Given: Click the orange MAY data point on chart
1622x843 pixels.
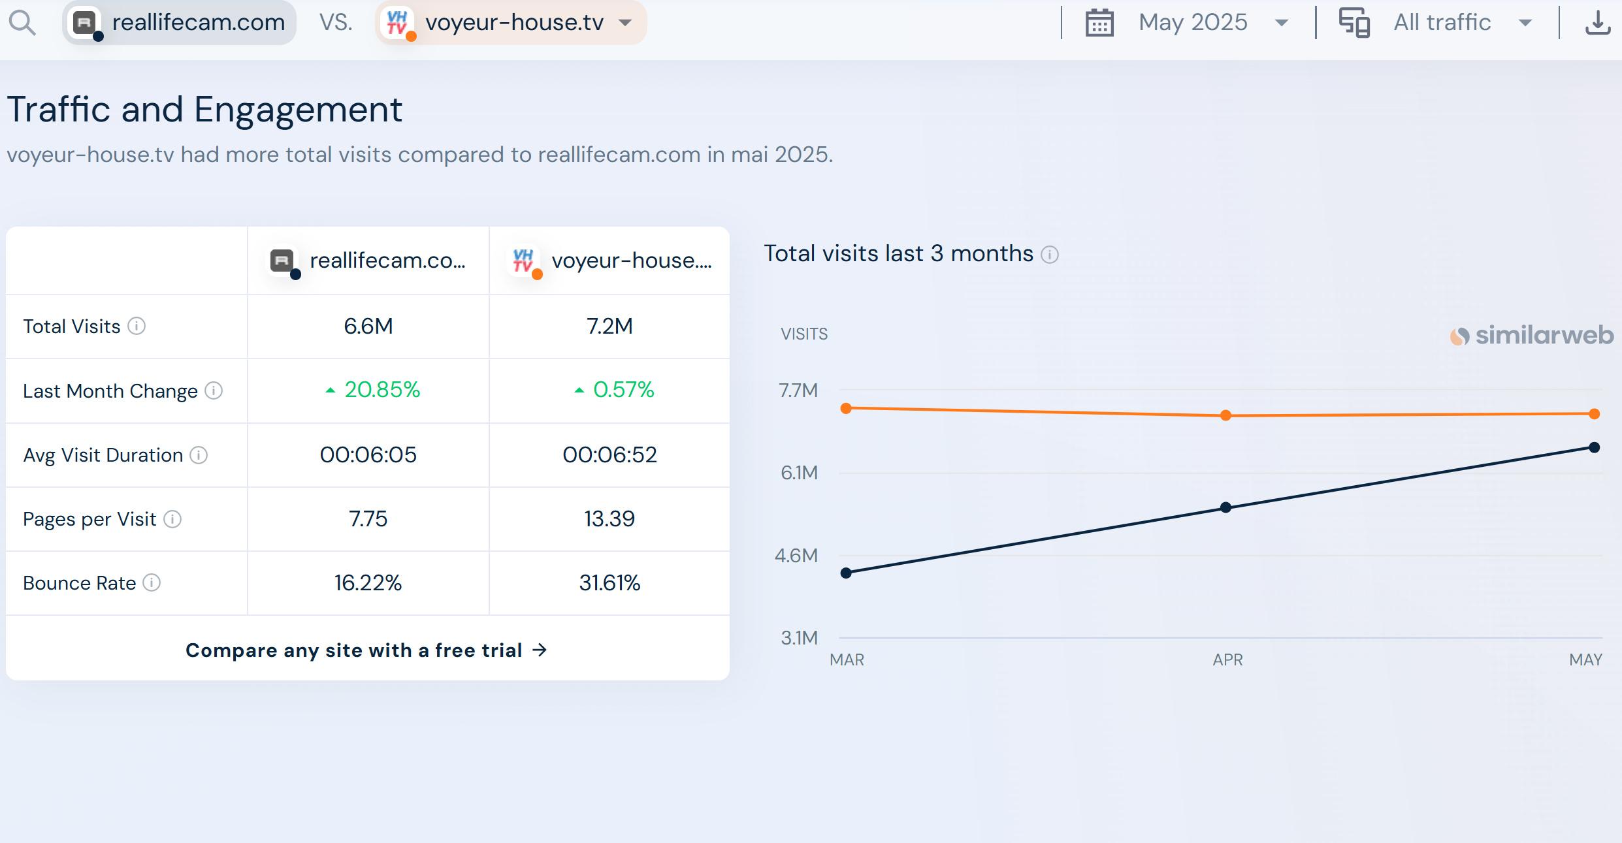Looking at the screenshot, I should [1594, 413].
